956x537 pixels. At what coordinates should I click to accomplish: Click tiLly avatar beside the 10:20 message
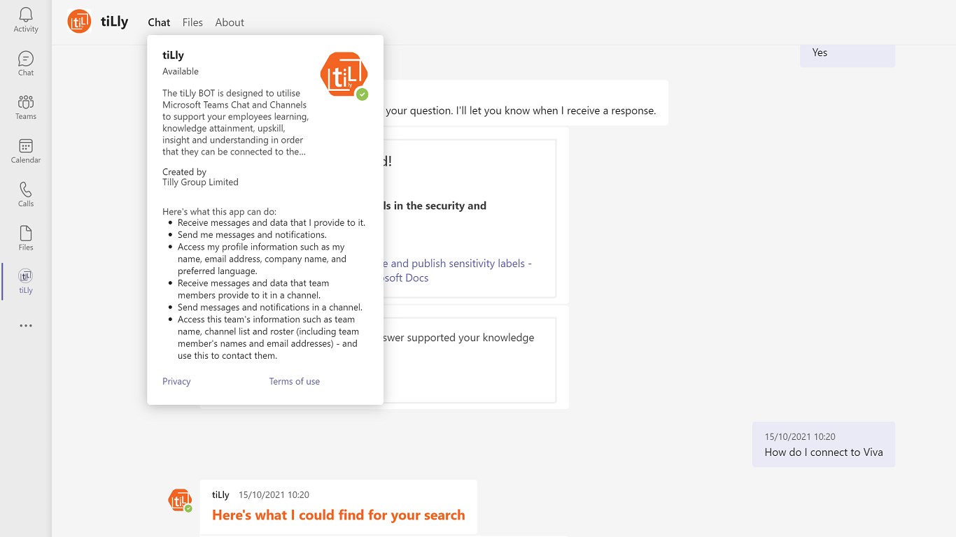click(180, 500)
